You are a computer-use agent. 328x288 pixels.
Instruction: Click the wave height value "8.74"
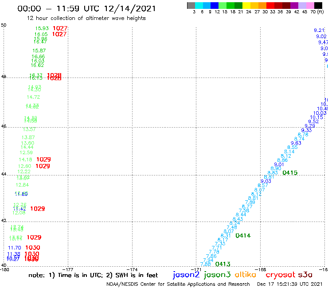coord(299,139)
